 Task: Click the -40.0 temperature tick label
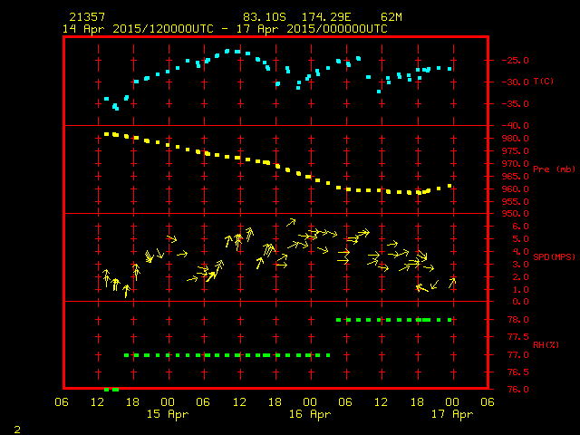click(x=516, y=126)
